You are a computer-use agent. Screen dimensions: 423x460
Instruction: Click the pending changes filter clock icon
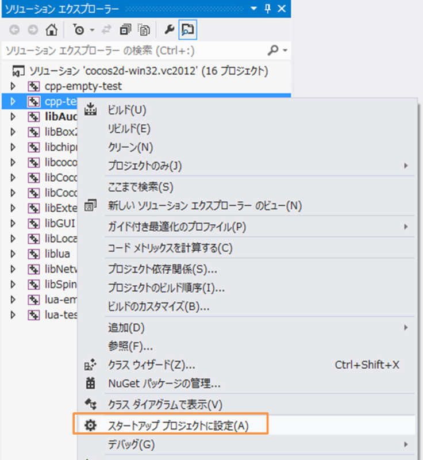click(78, 30)
